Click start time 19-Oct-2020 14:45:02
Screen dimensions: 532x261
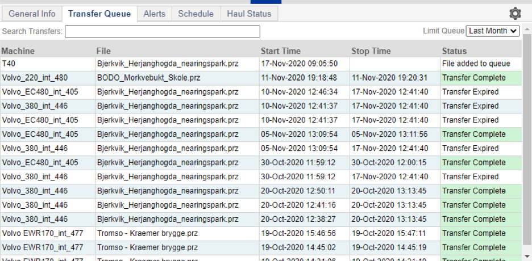298,248
